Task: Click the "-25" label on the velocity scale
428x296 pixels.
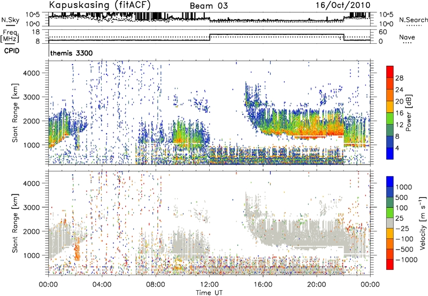Action: [x=402, y=229]
